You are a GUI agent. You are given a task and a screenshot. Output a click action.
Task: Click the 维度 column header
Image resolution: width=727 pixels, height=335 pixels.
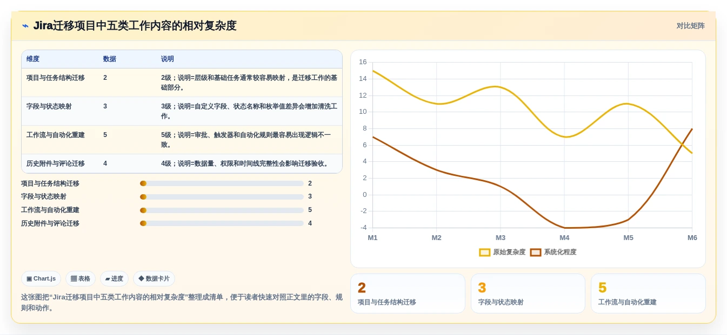[x=33, y=59]
